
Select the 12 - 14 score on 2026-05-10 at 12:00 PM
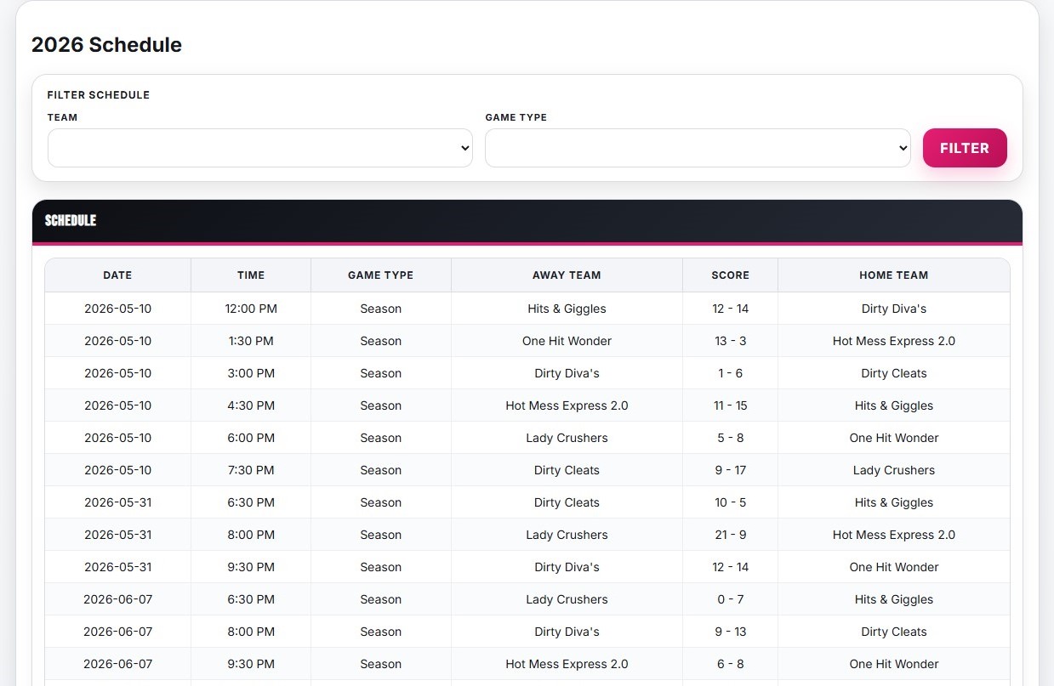click(x=730, y=309)
